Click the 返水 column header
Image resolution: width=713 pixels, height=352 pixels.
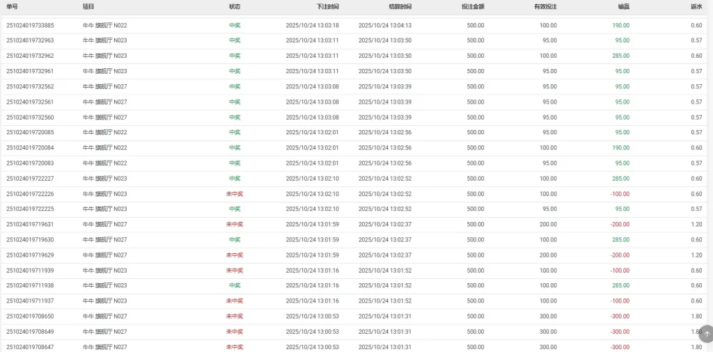[x=696, y=6]
